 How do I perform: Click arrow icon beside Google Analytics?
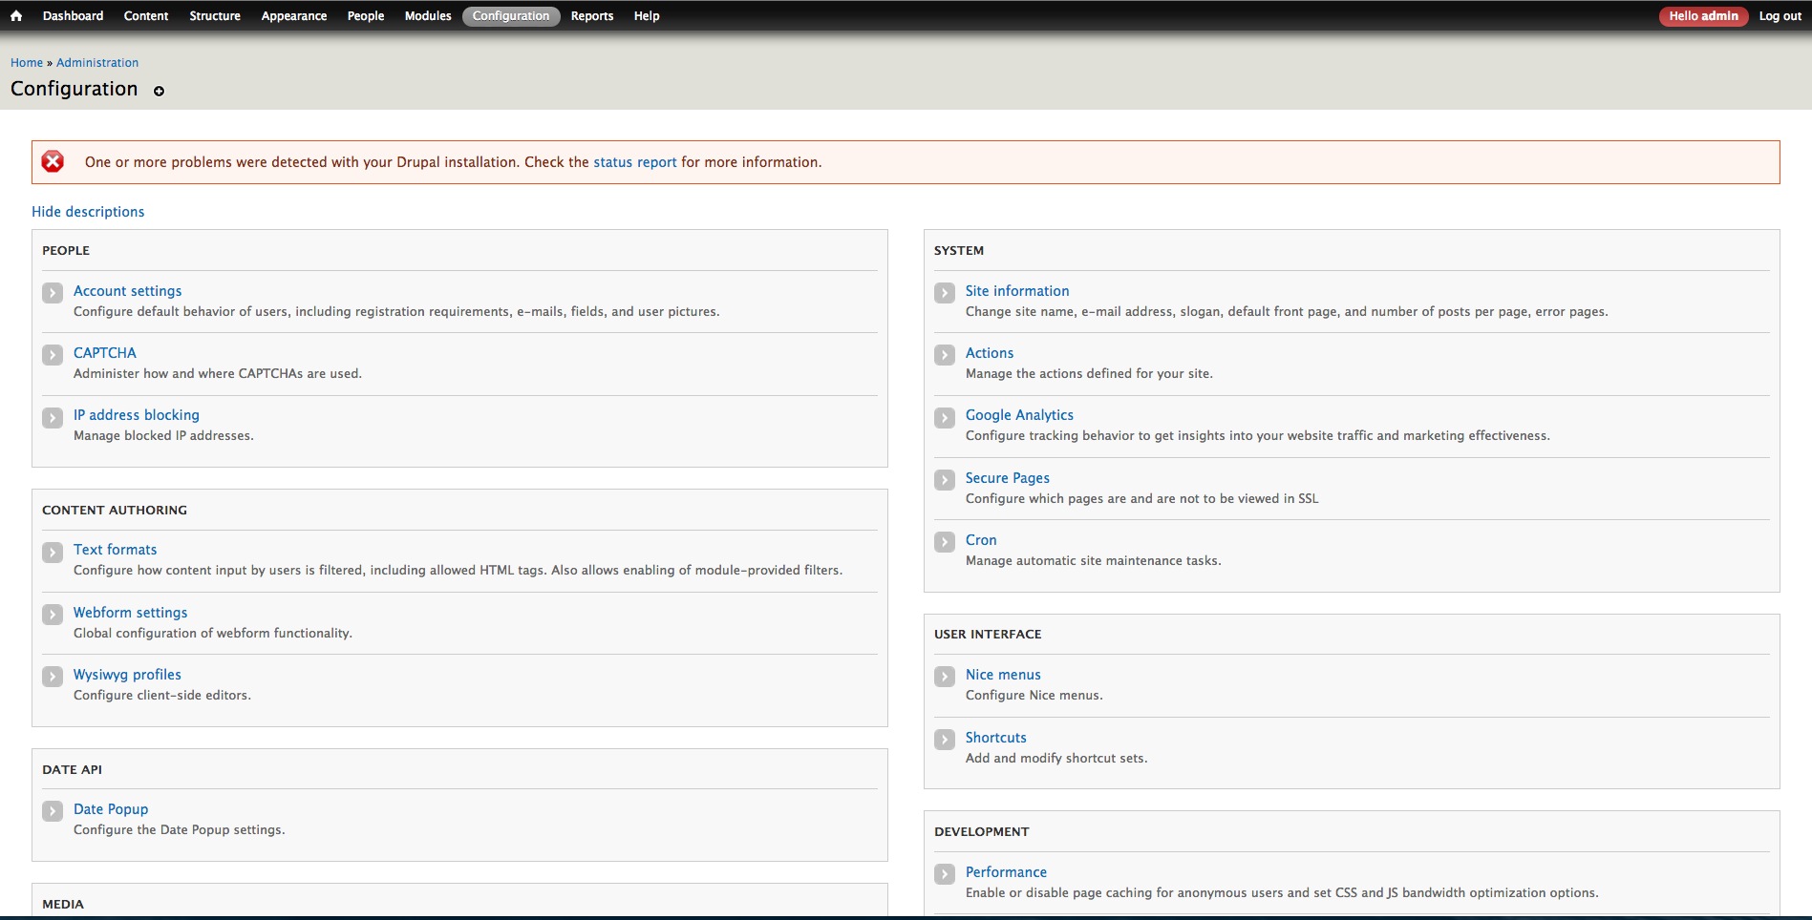tap(945, 417)
